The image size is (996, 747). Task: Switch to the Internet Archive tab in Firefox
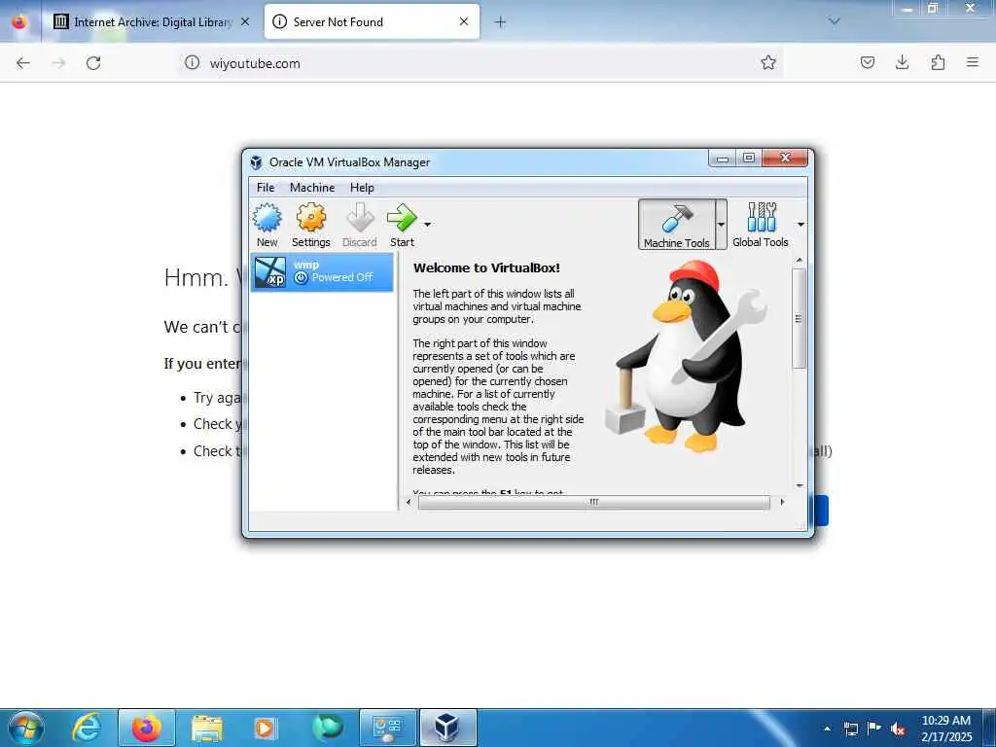tap(152, 21)
